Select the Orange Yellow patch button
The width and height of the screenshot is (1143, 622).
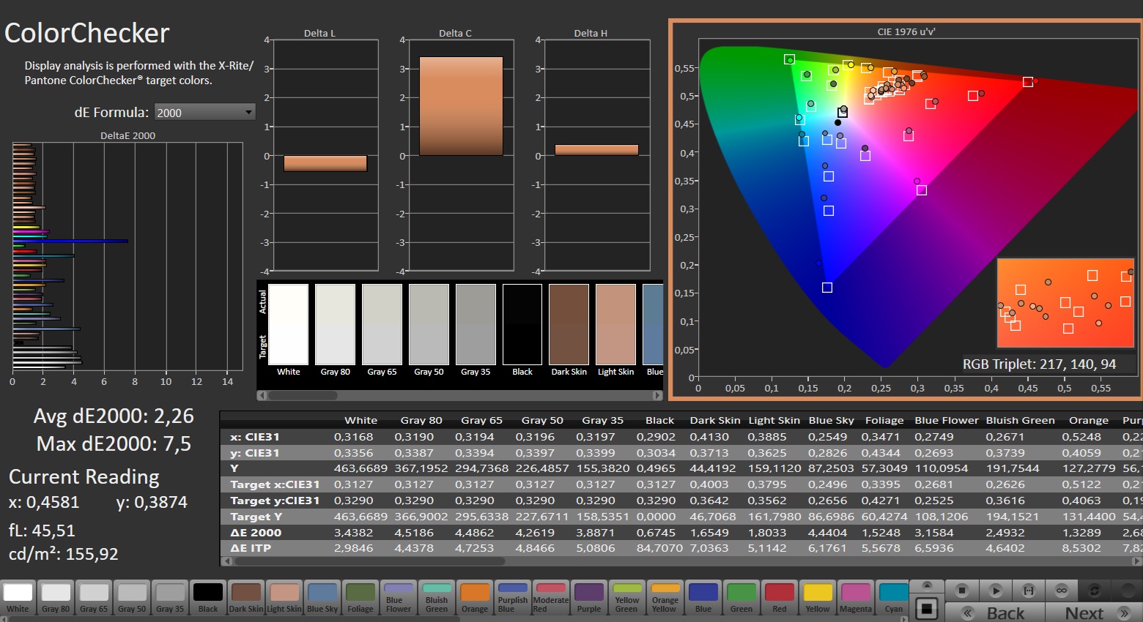[665, 597]
